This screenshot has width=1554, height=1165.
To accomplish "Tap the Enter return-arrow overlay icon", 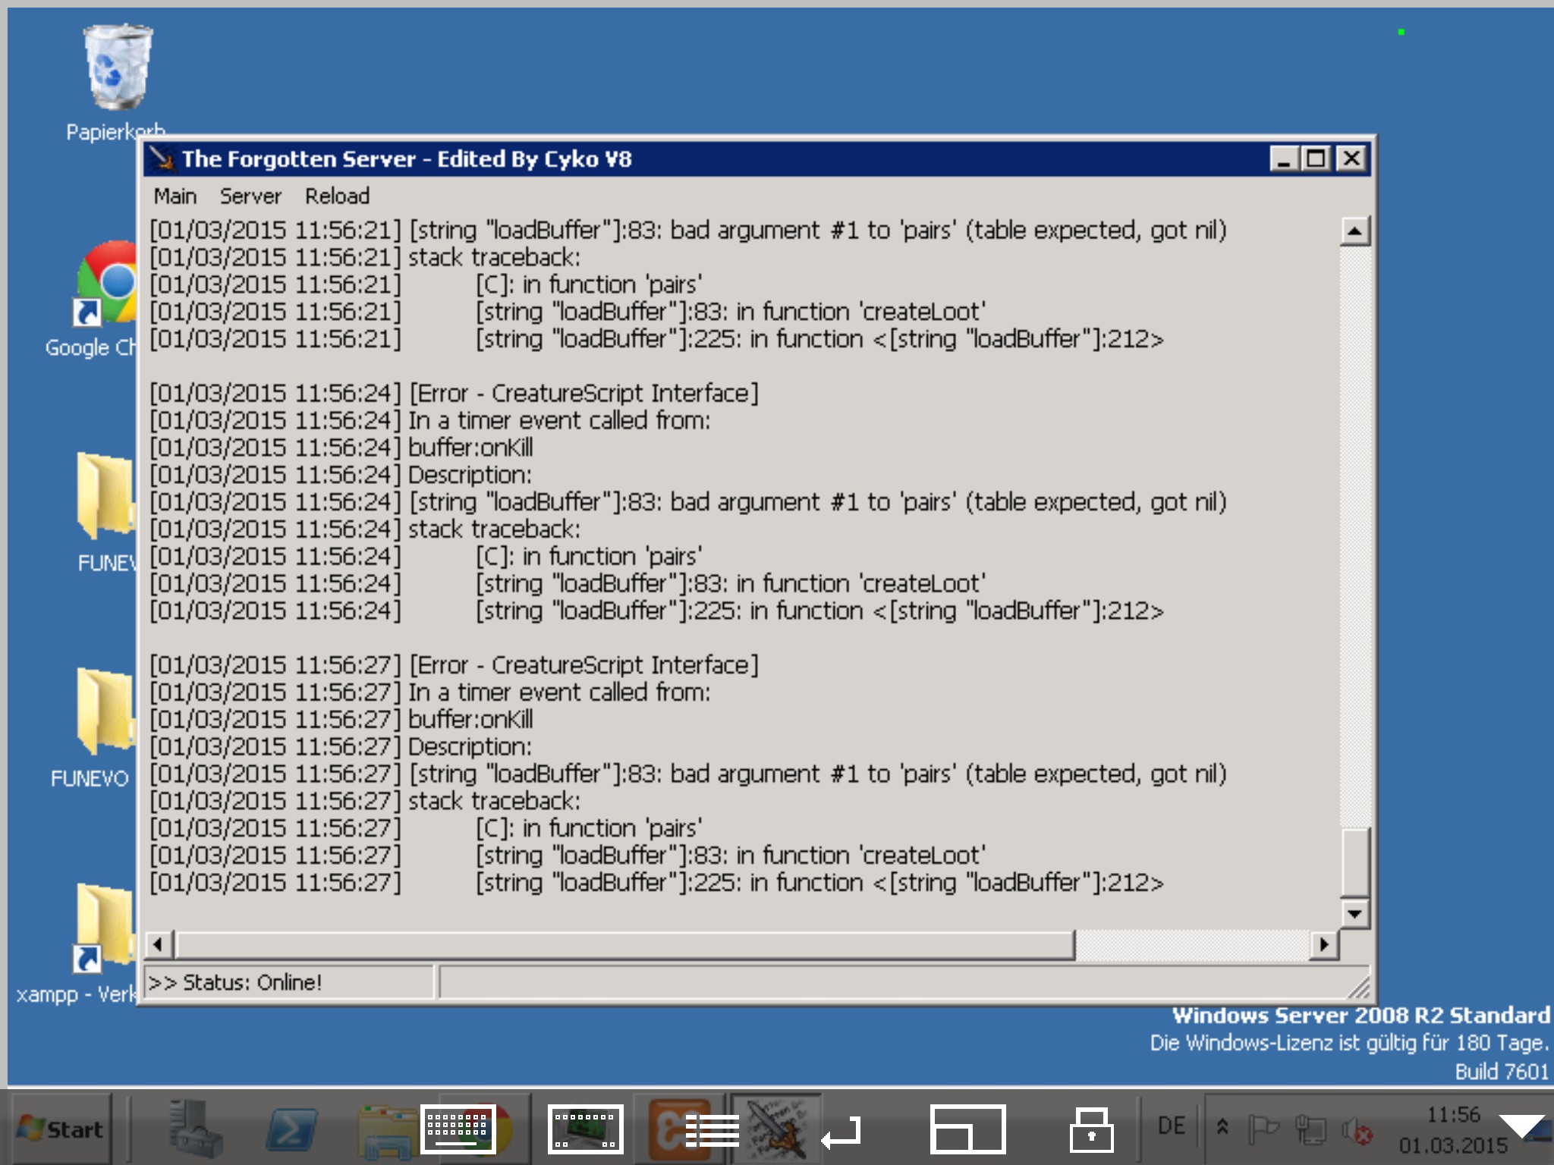I will (841, 1132).
